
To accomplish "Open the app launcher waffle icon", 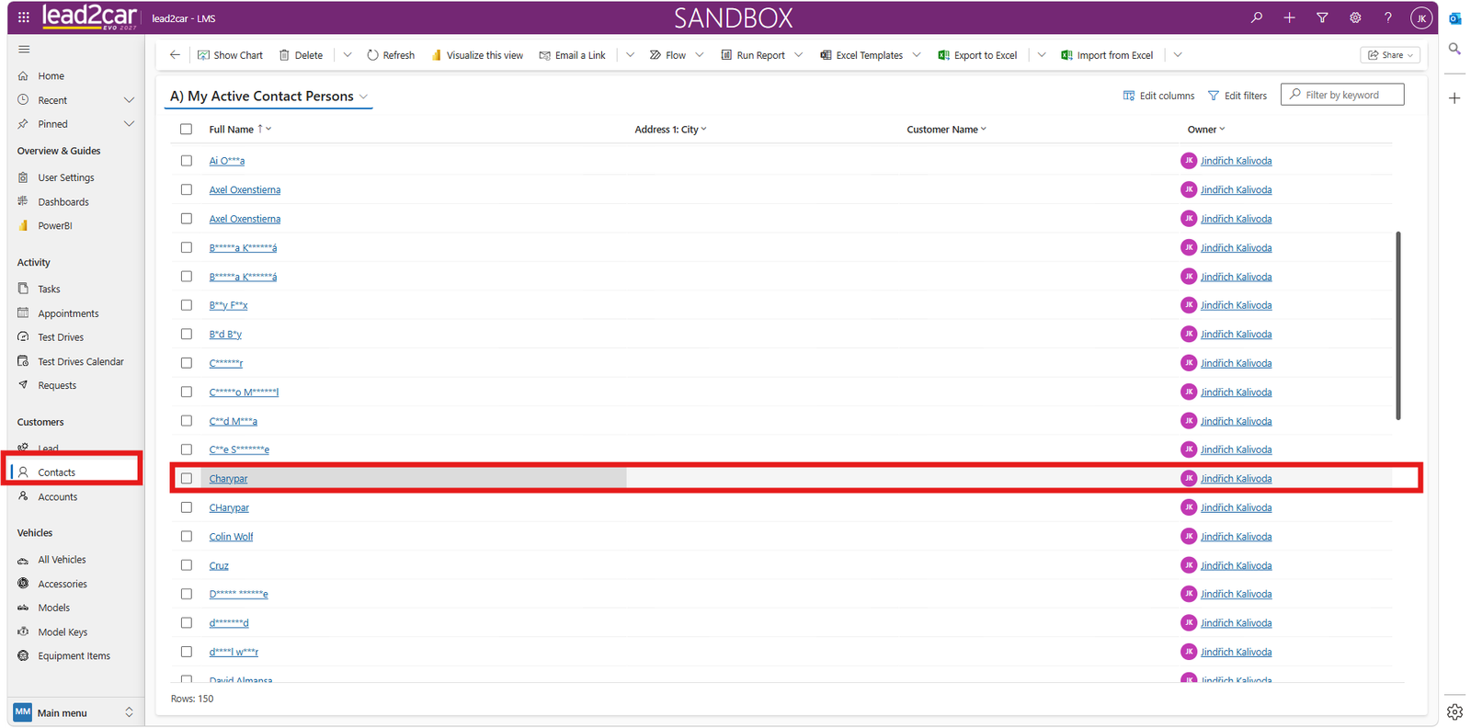I will (x=23, y=17).
